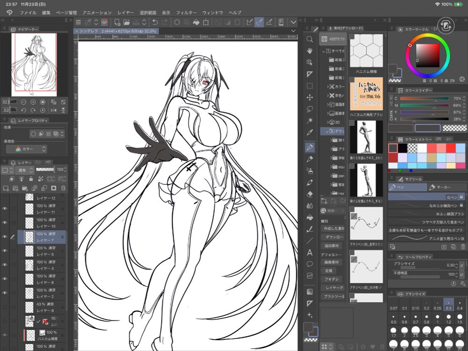Pick the Eraser tool

(310, 194)
